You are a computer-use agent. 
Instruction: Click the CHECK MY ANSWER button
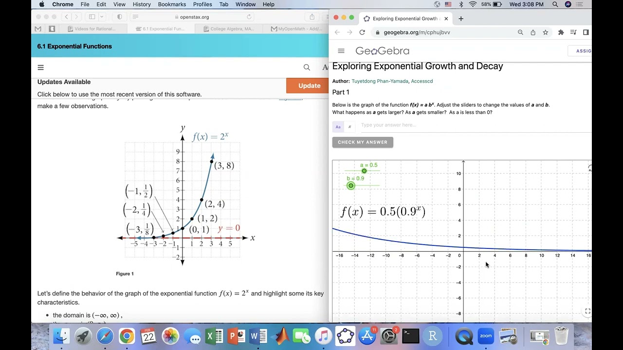coord(363,142)
